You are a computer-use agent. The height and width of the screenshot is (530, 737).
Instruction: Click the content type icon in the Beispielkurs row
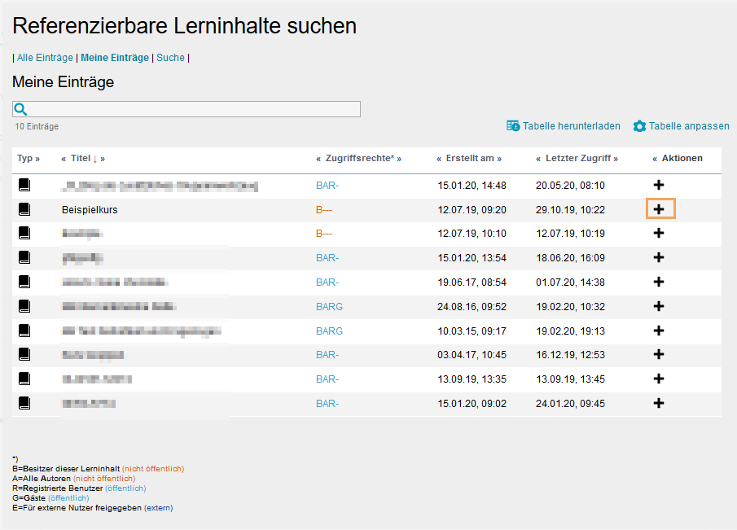[x=24, y=208]
